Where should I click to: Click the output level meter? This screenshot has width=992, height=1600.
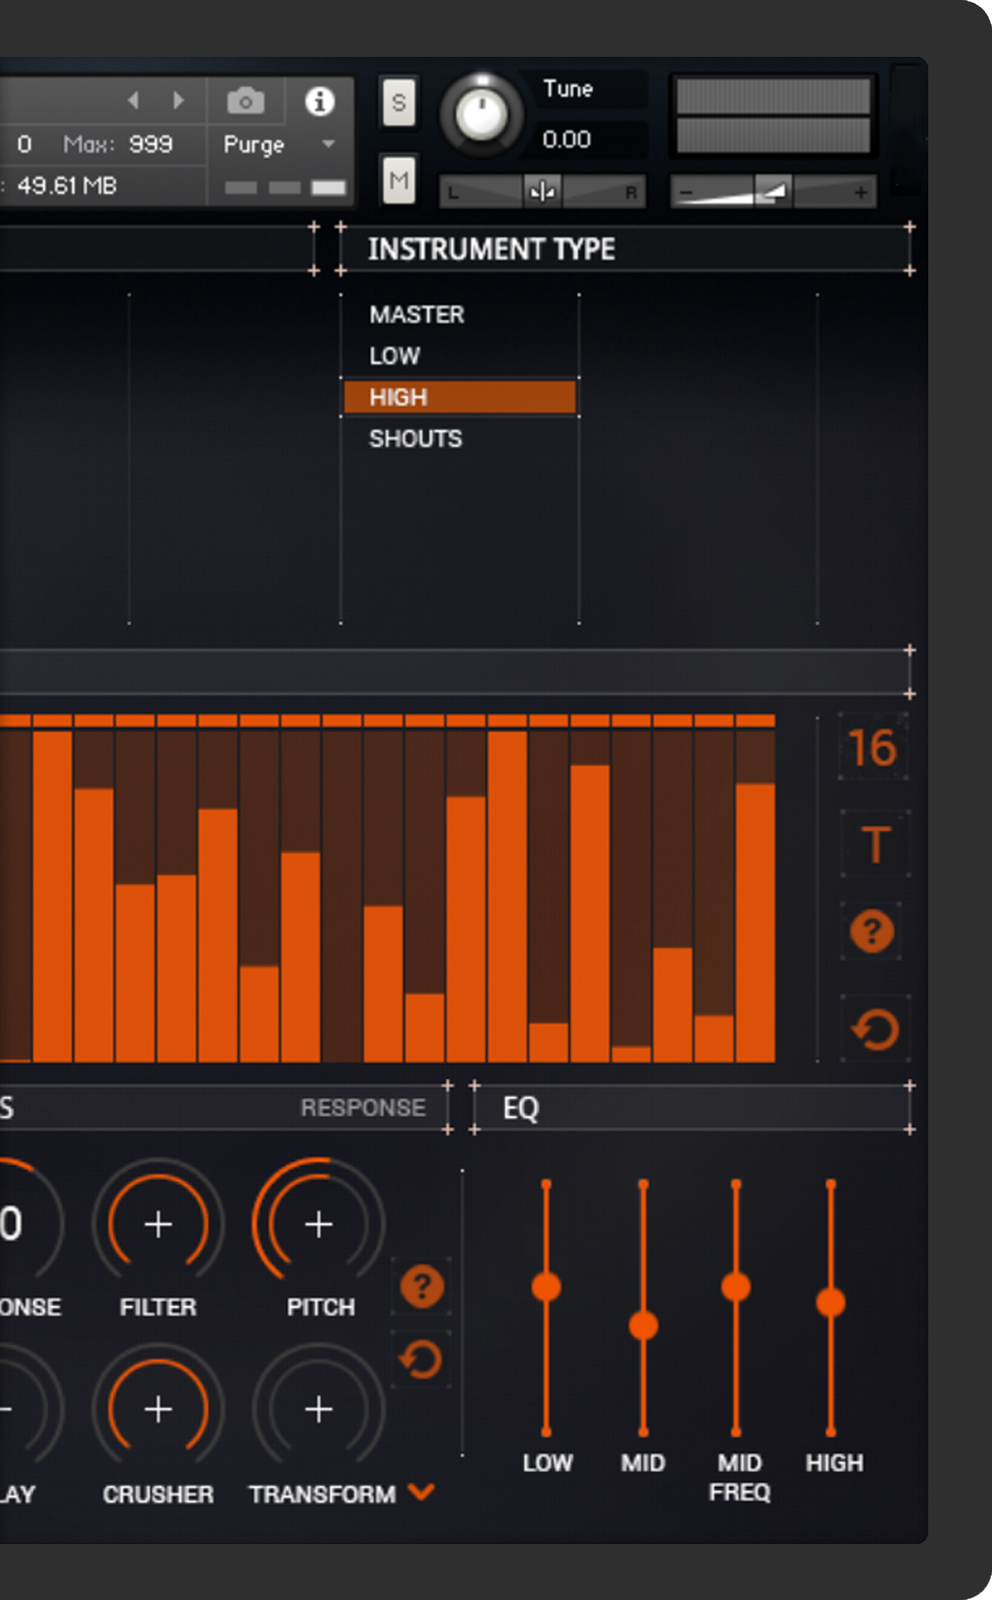(773, 116)
